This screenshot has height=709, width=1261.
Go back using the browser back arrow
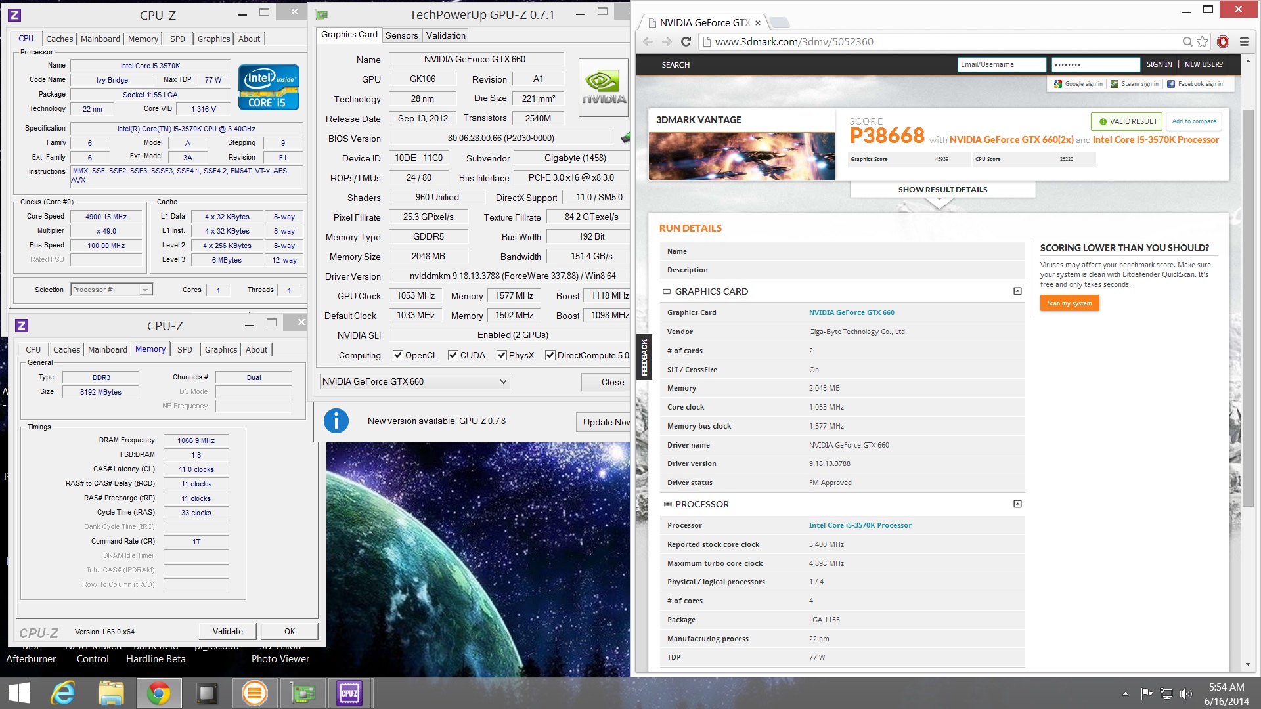tap(648, 41)
